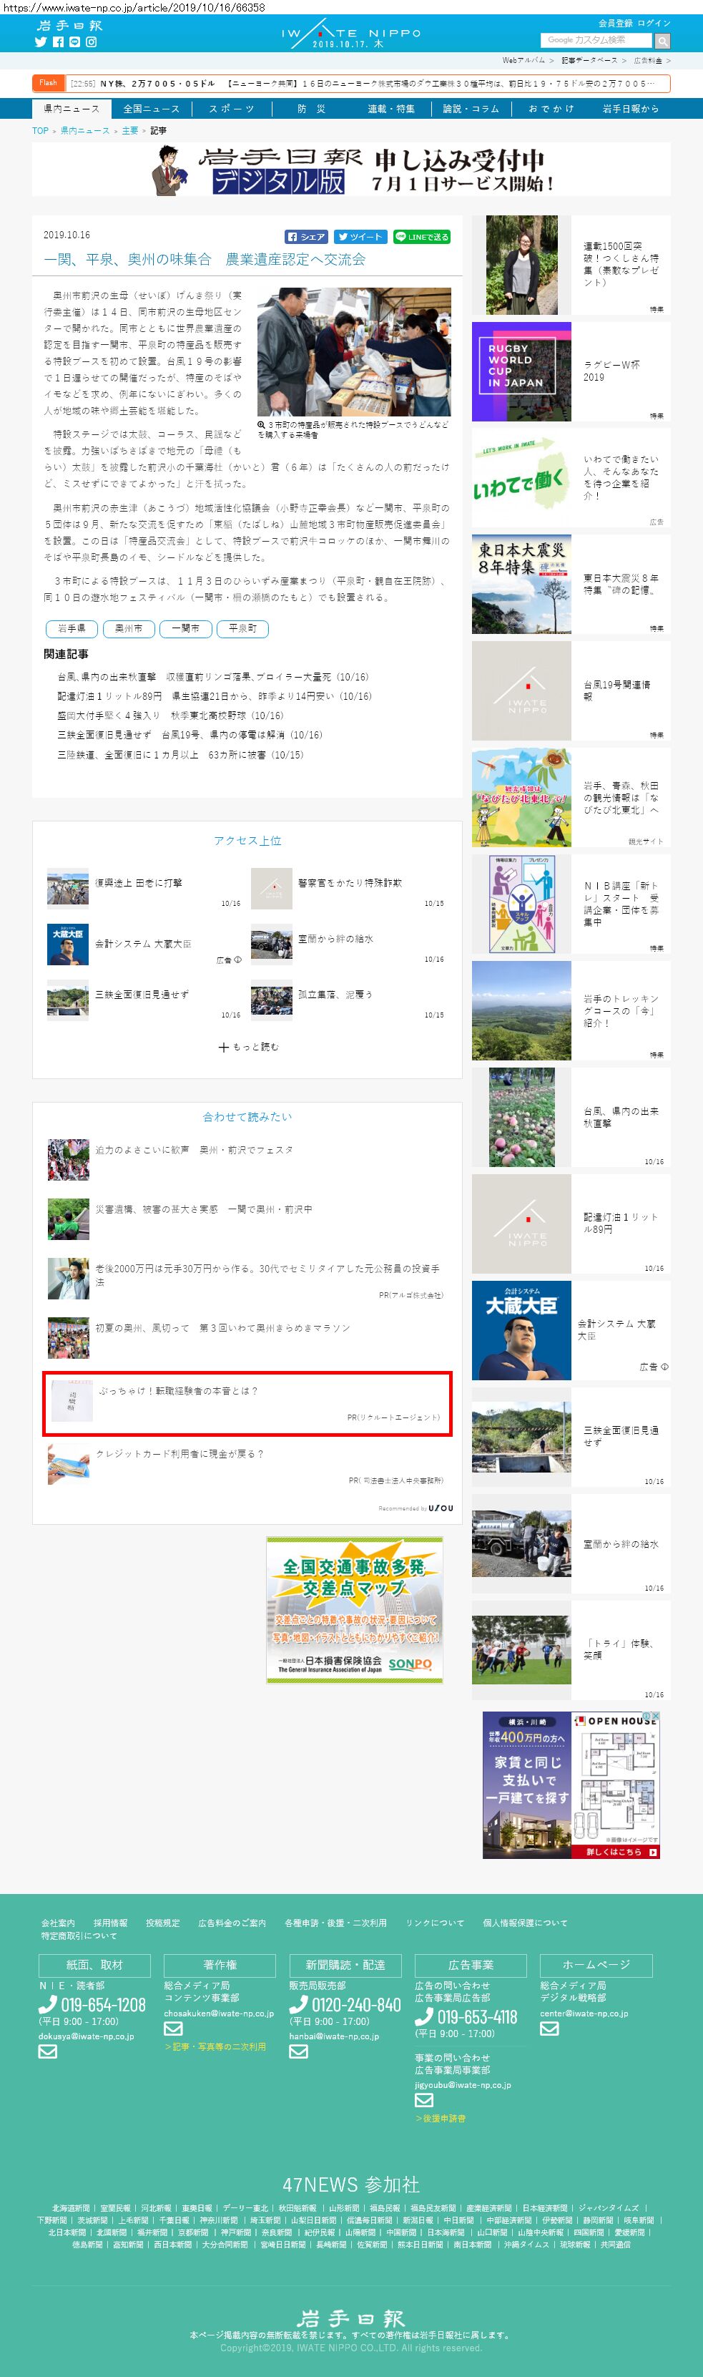The width and height of the screenshot is (703, 2377).
Task: Expand もっと読む in access ranking
Action: click(x=248, y=1046)
